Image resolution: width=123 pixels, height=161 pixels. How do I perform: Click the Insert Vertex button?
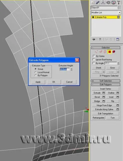(x=106, y=89)
